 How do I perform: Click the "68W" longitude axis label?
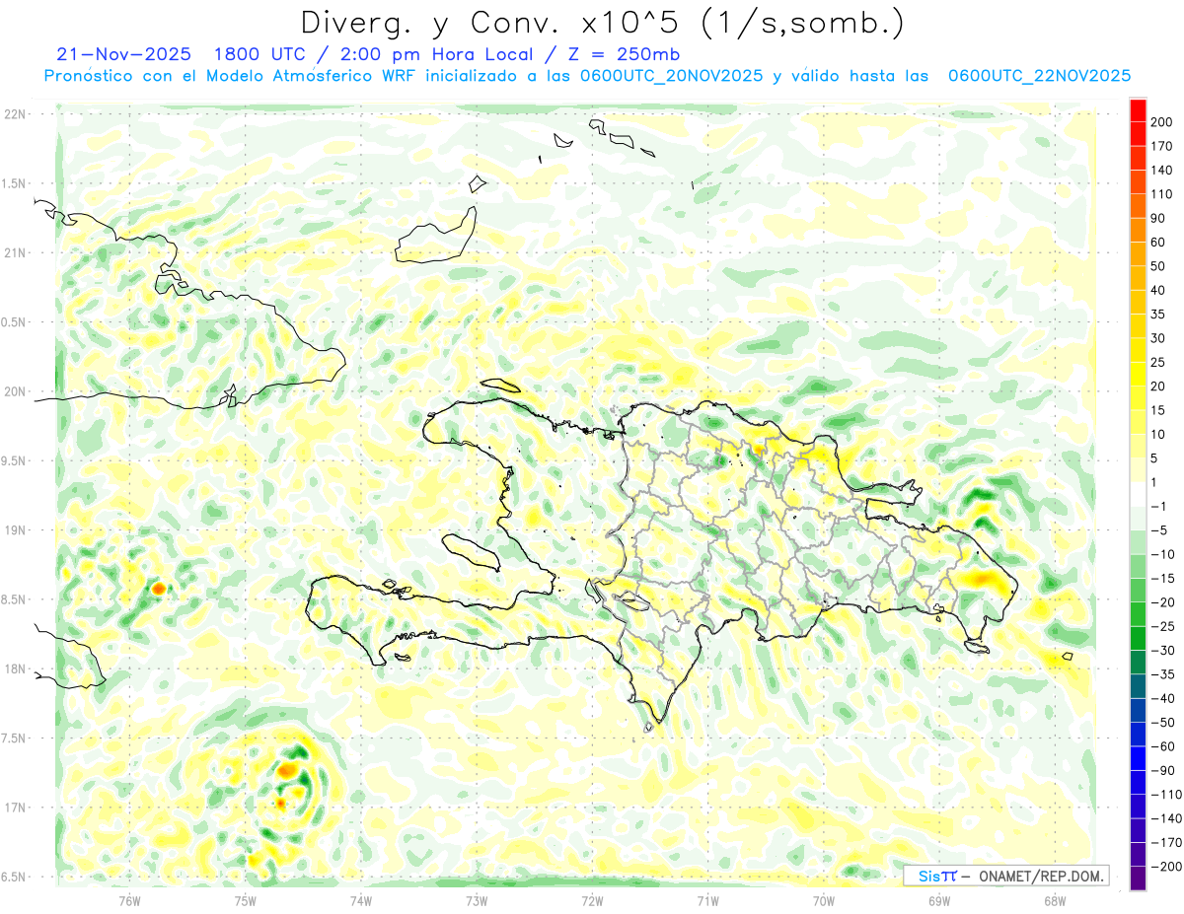click(1054, 900)
